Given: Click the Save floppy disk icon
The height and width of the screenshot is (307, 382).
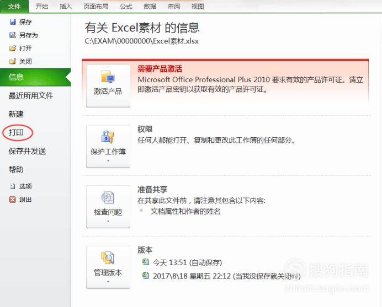Looking at the screenshot, I should point(13,22).
